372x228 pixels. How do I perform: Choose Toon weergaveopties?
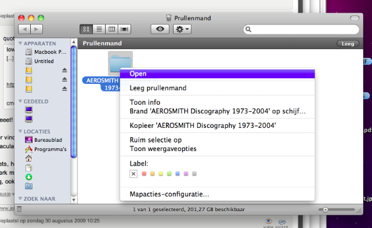(x=217, y=149)
